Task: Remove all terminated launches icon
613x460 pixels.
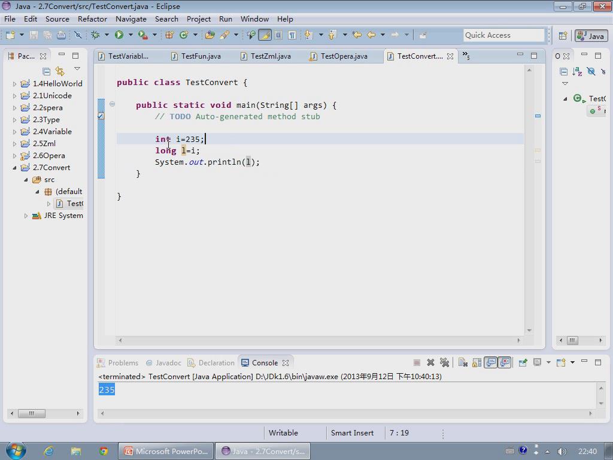Action: tap(445, 362)
